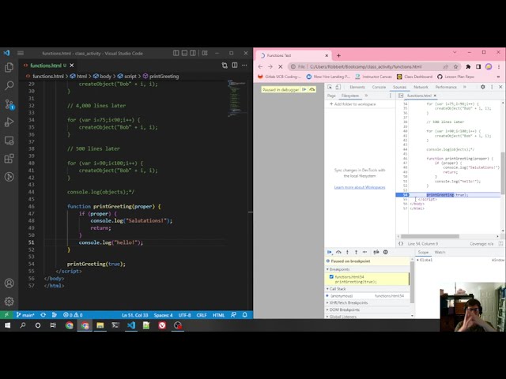The image size is (506, 379).
Task: Open the VS Code hamburger application menu
Action: (21, 53)
